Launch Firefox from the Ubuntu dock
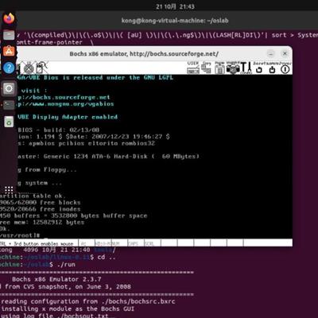318x318 pixels. point(9,18)
